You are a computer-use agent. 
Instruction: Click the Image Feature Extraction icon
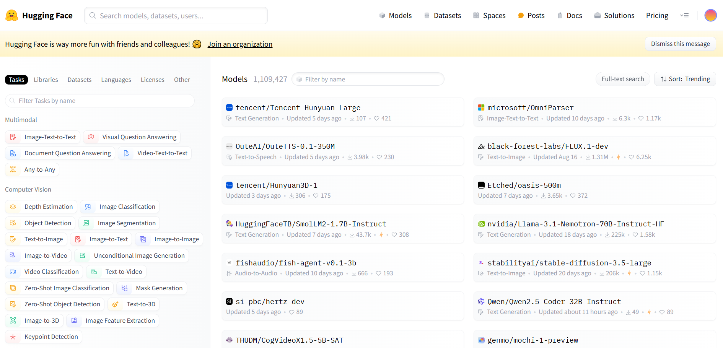coord(74,320)
